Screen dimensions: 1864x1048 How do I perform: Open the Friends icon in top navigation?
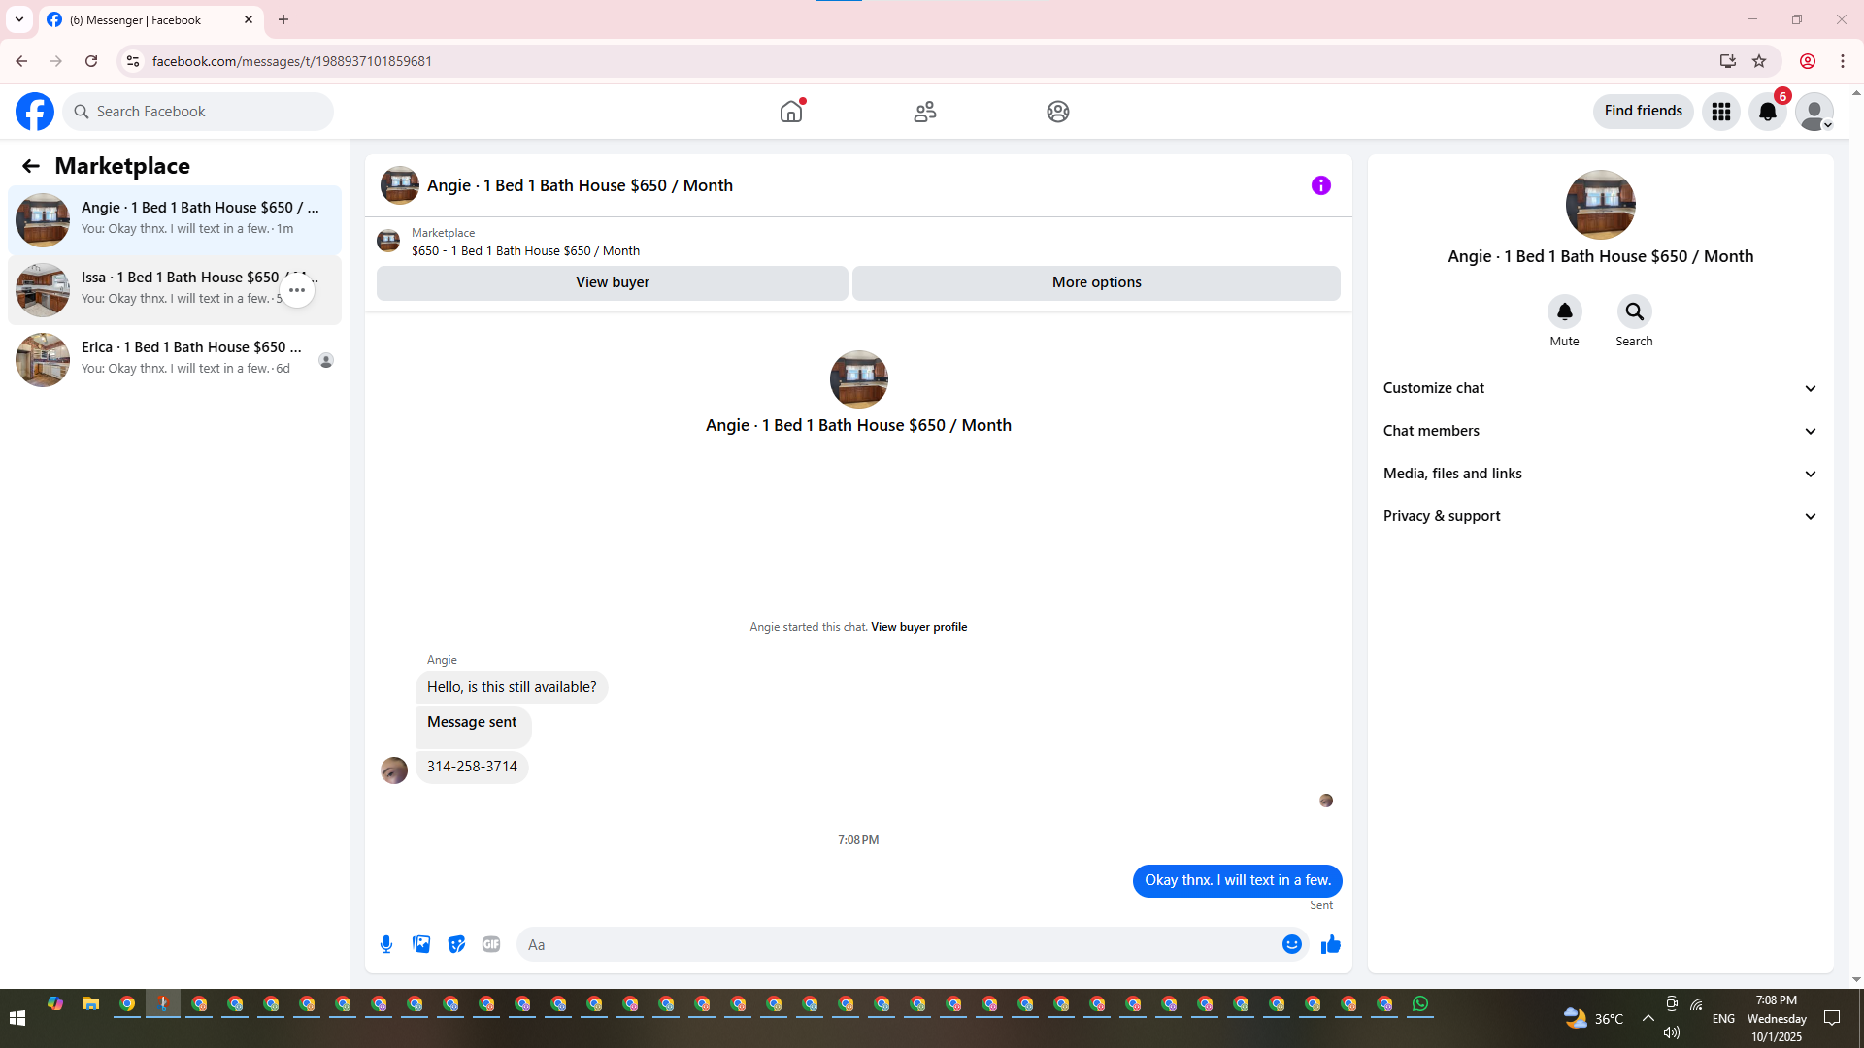(x=925, y=112)
